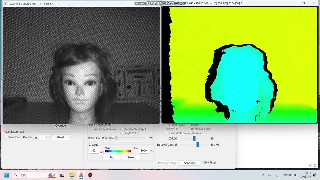The image size is (320, 180).
Task: Click the active depth camera app taskbar icon
Action: click(81, 175)
